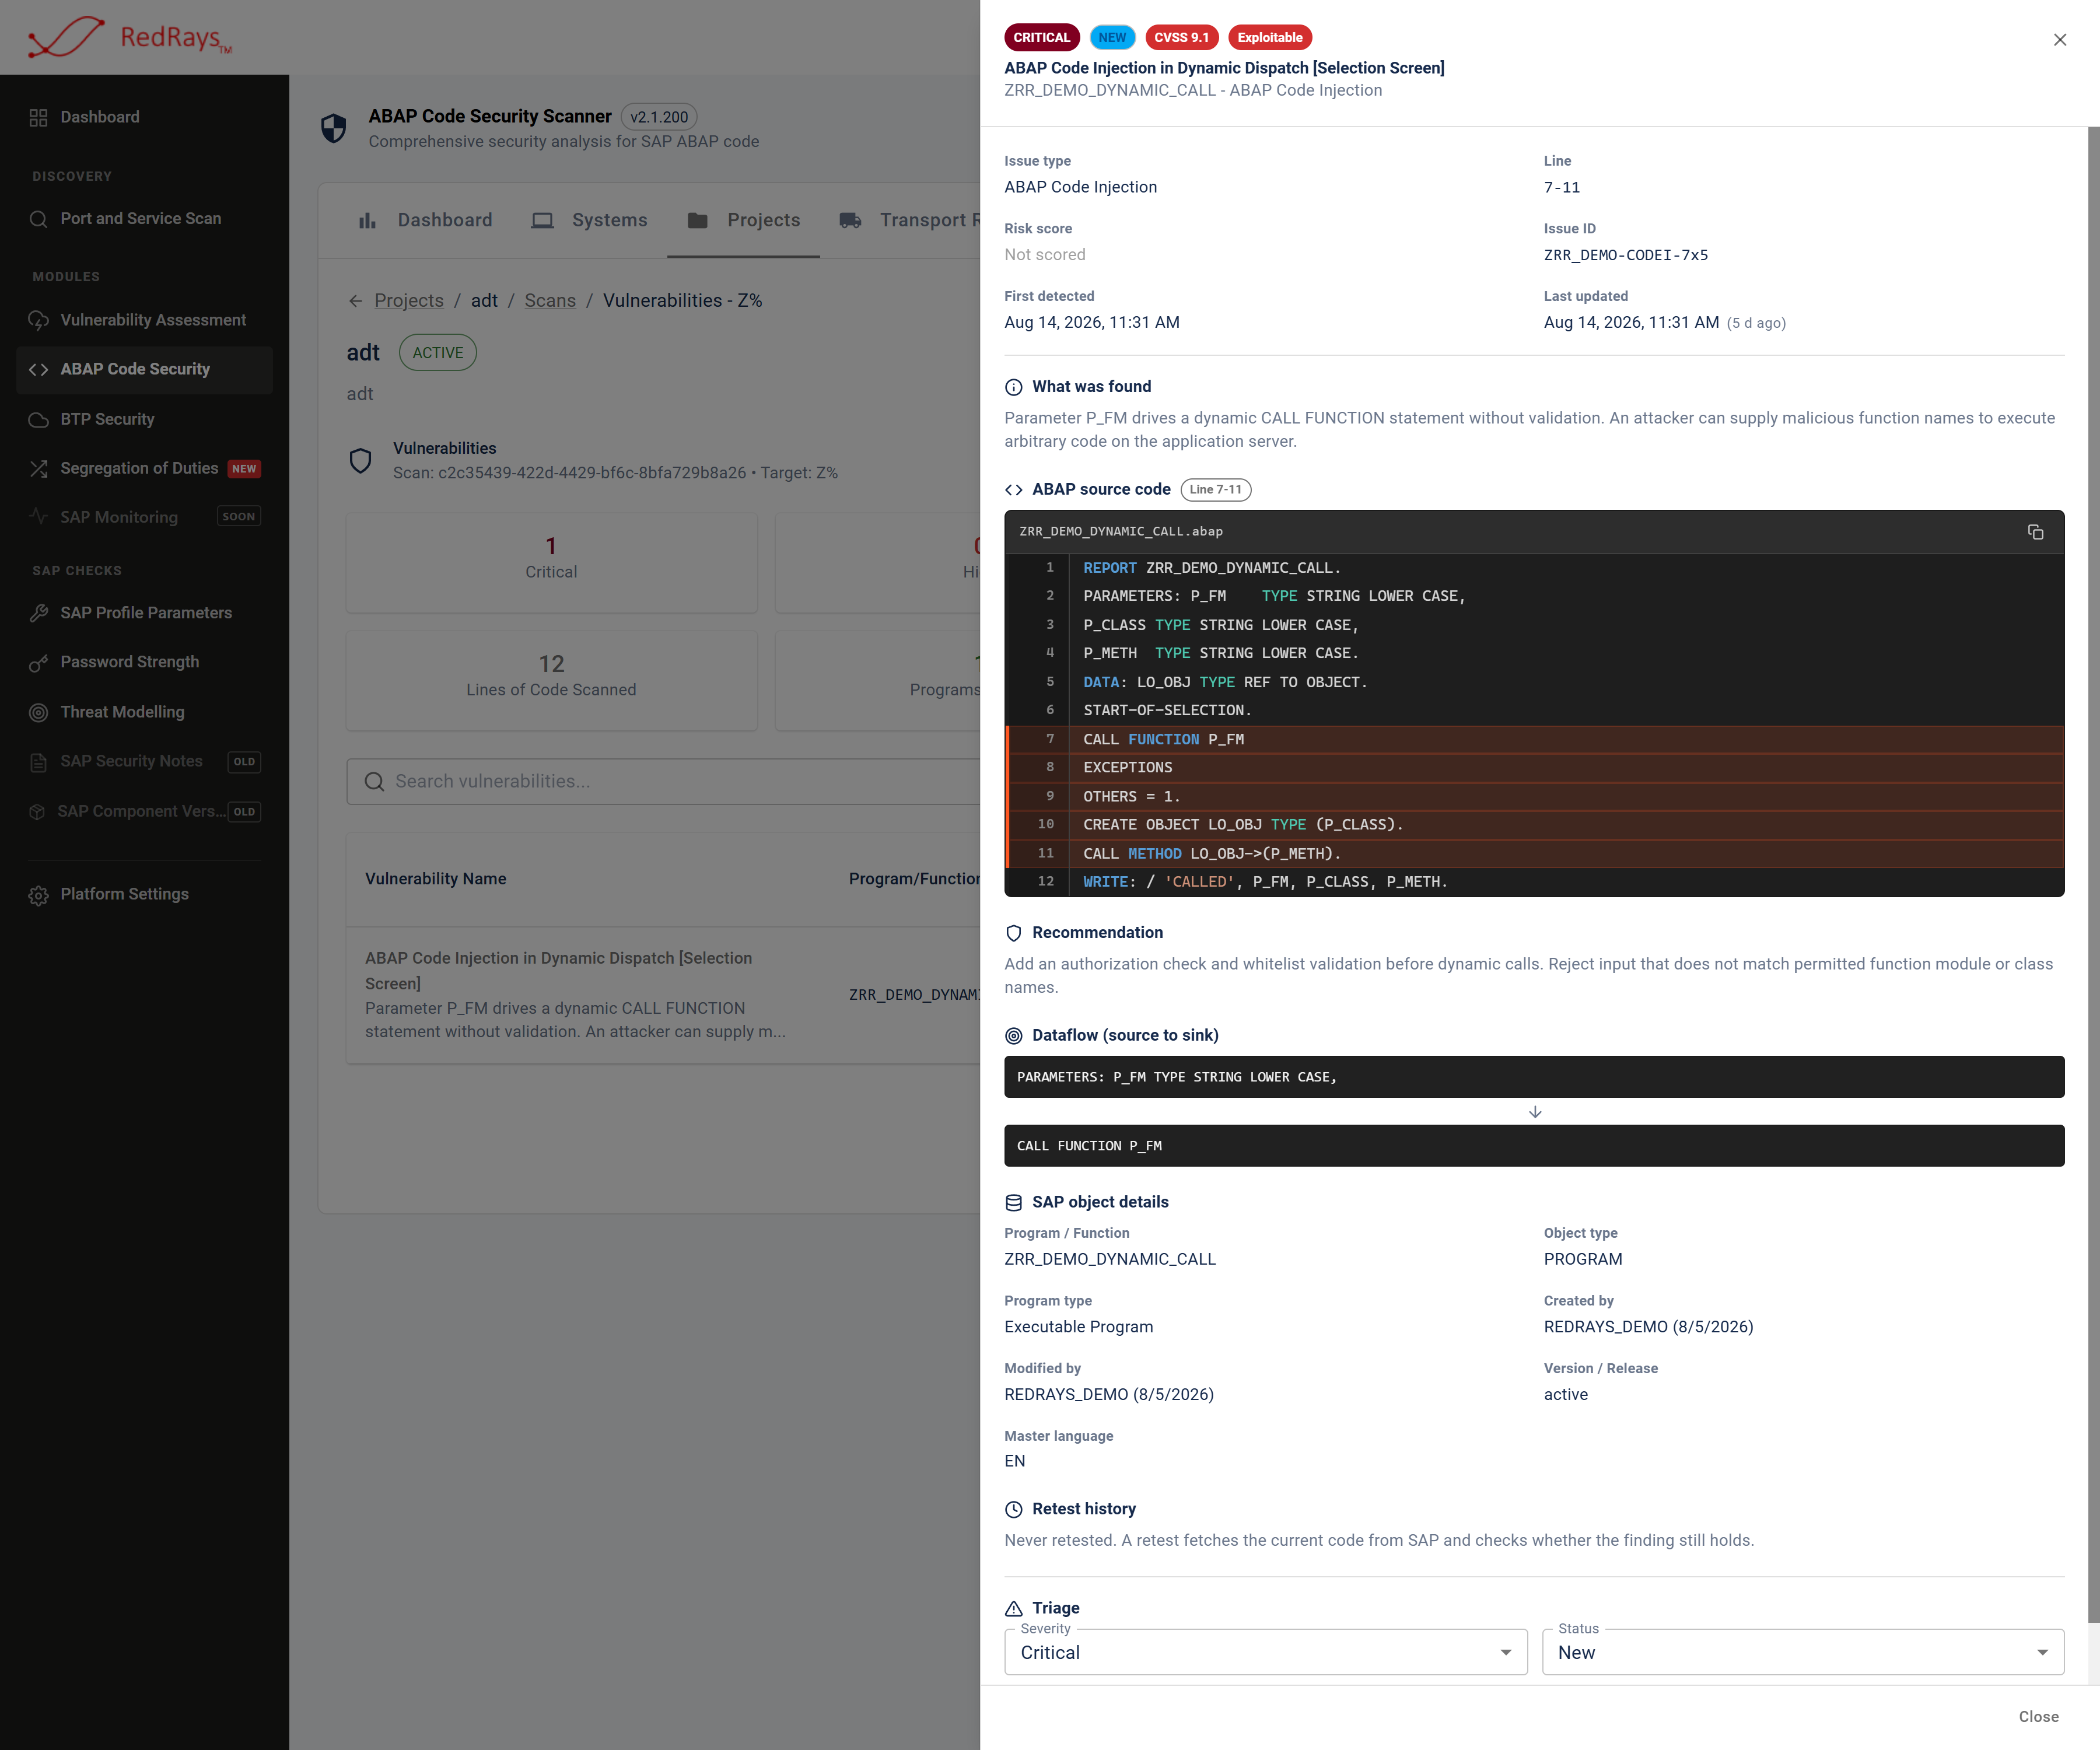Click the dataflow sink CALL FUNCTION P_FM
The height and width of the screenshot is (1750, 2100).
tap(1534, 1146)
